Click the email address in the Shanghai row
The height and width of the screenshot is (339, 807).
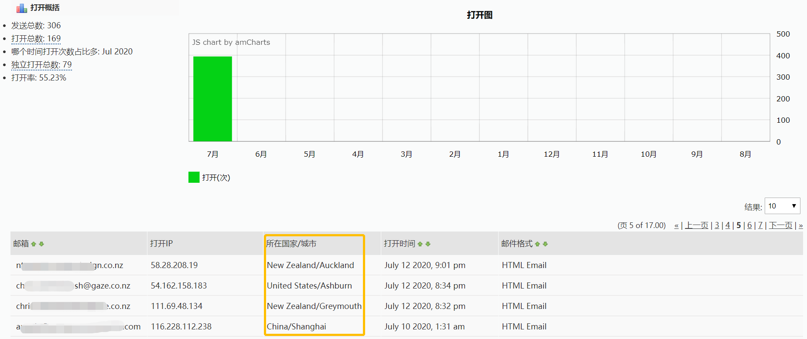79,327
